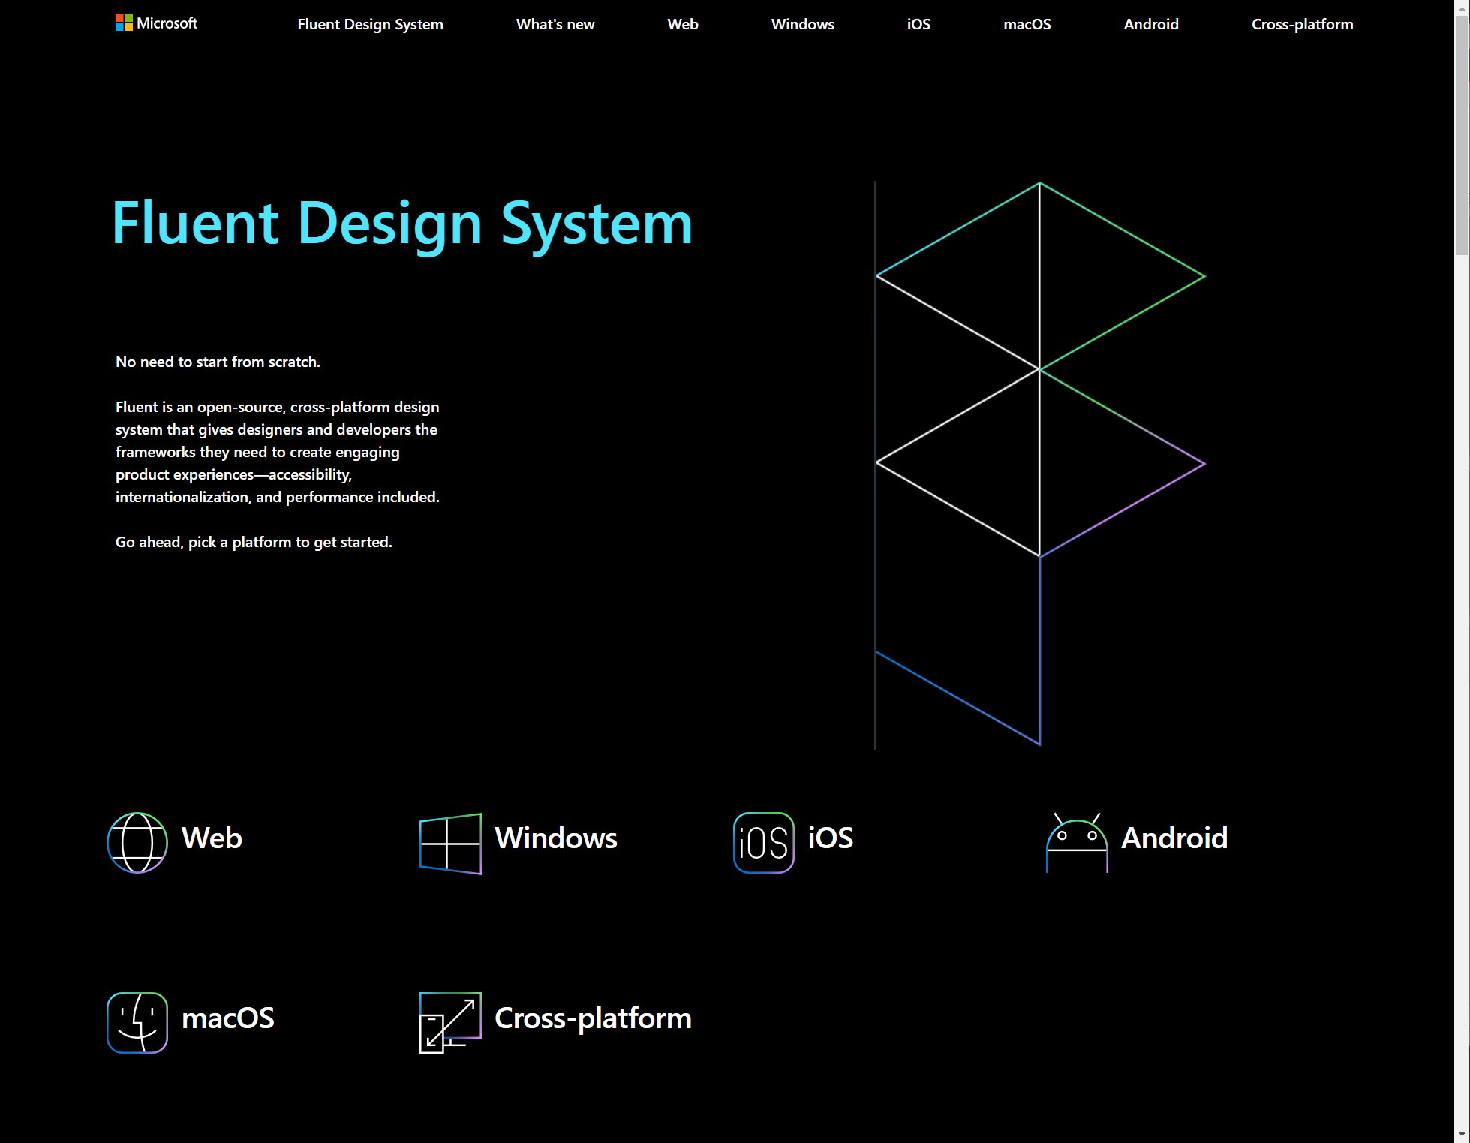
Task: Choose iOS in the top navigation
Action: pos(918,24)
